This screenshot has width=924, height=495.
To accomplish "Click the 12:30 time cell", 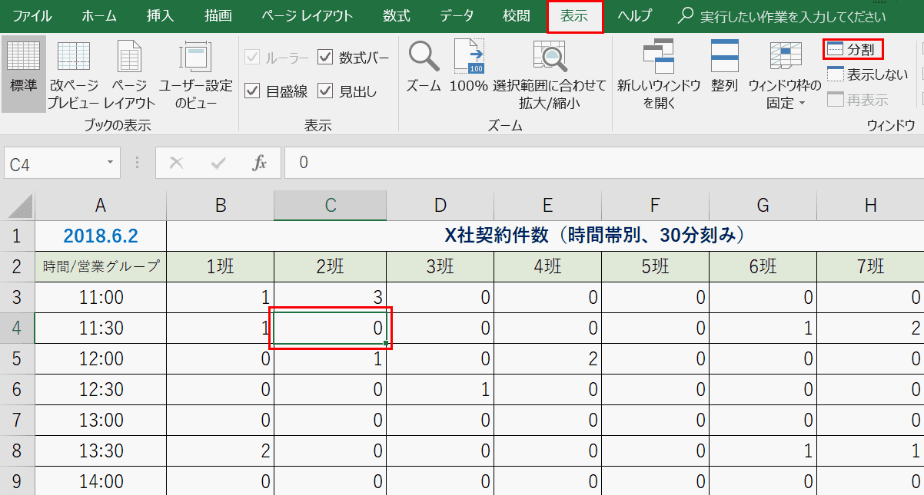I will (100, 389).
